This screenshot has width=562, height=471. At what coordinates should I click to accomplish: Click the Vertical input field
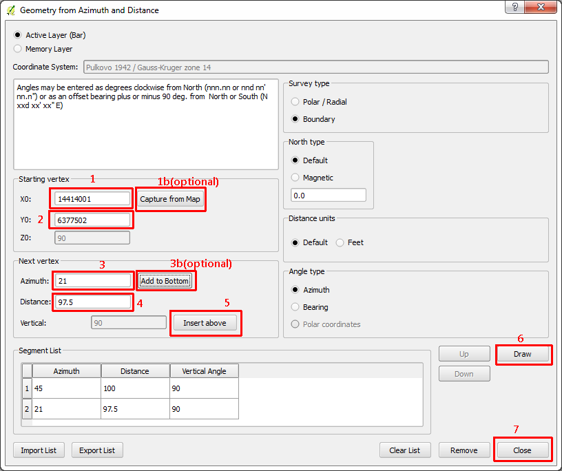[129, 322]
